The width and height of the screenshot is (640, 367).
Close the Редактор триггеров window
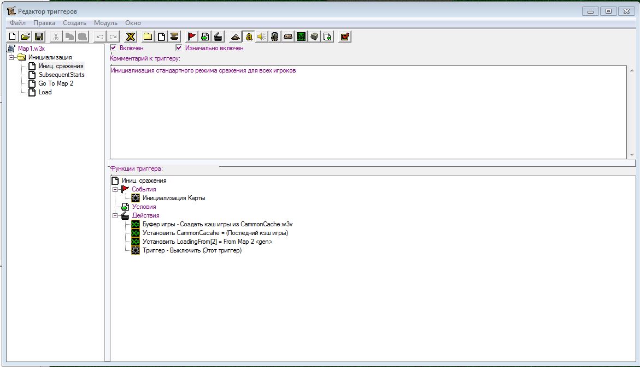(x=626, y=11)
